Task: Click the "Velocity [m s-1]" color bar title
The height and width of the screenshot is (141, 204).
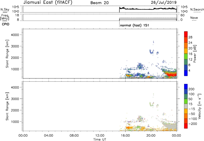Action: (199, 106)
